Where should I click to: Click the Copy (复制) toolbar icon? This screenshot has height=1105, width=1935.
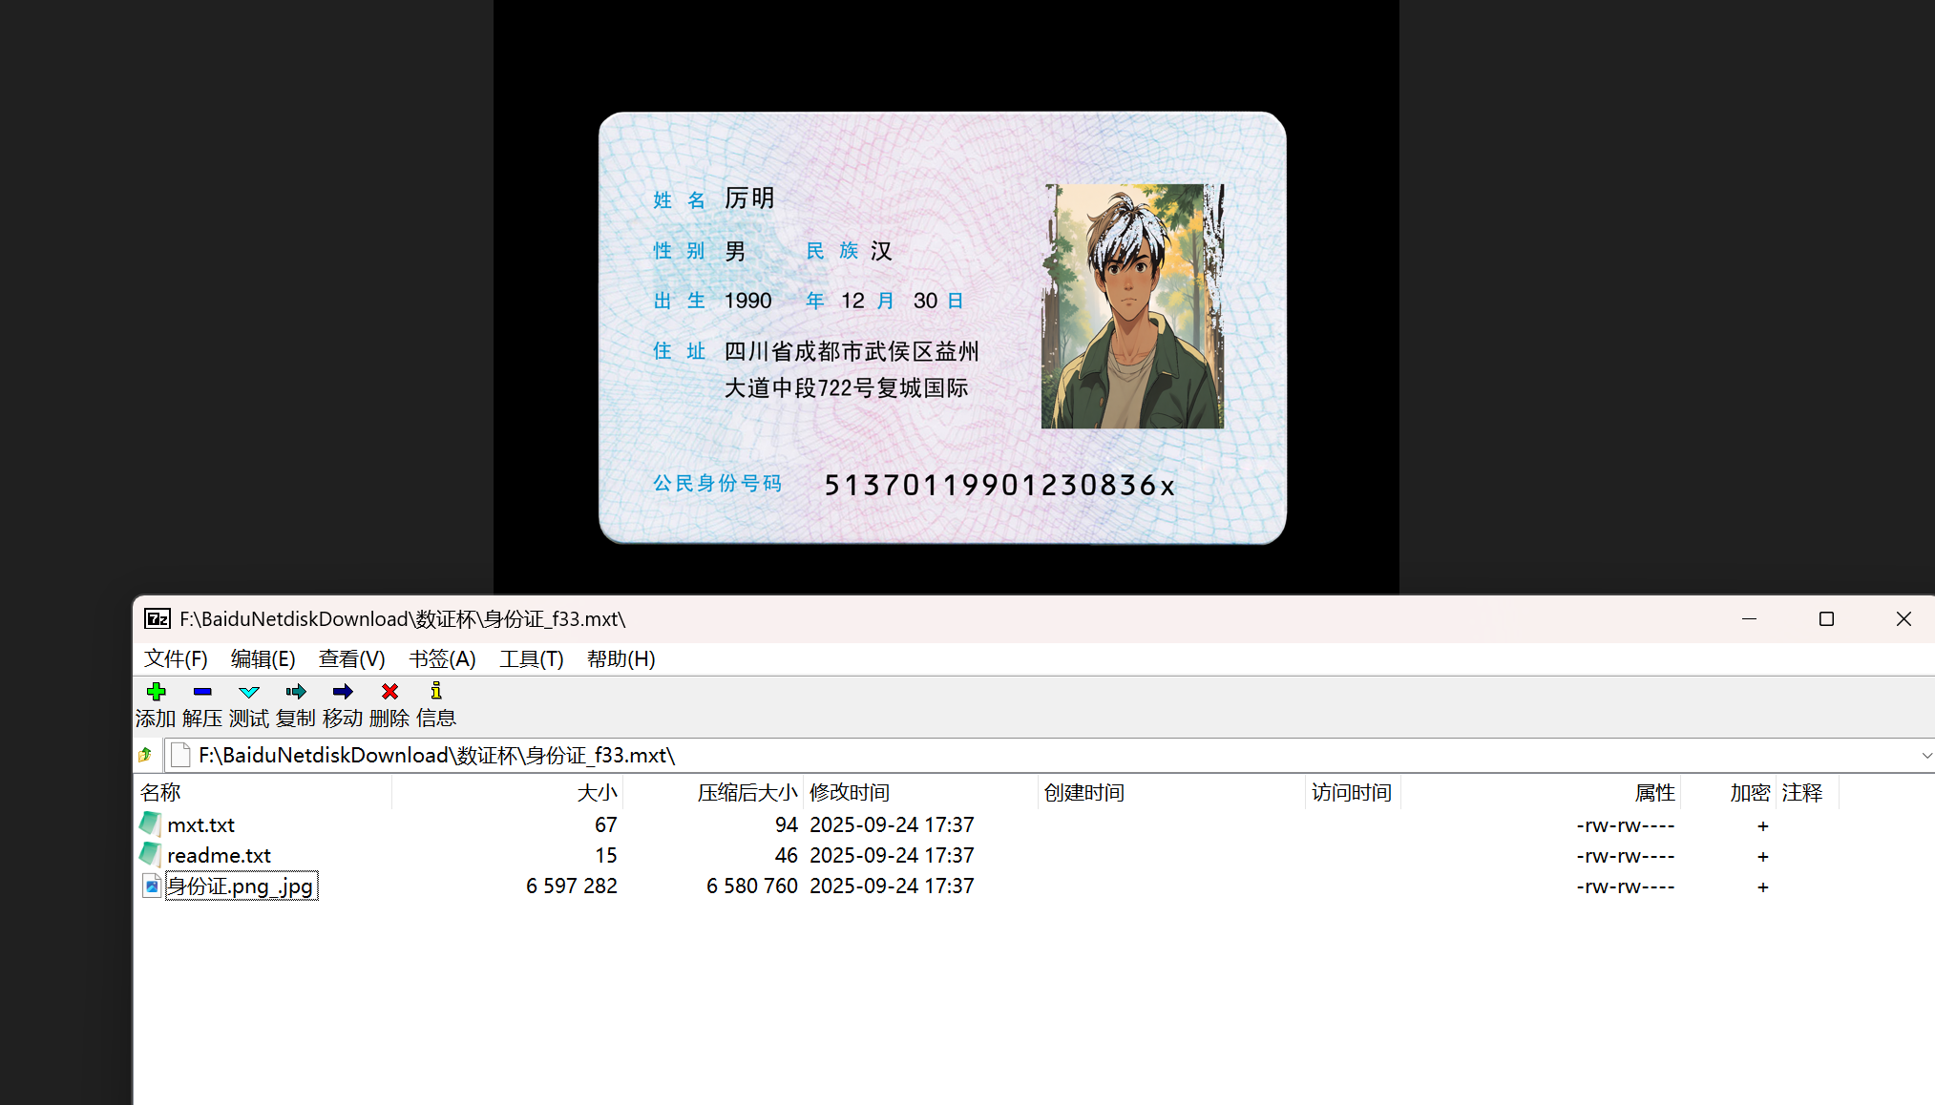pyautogui.click(x=296, y=692)
